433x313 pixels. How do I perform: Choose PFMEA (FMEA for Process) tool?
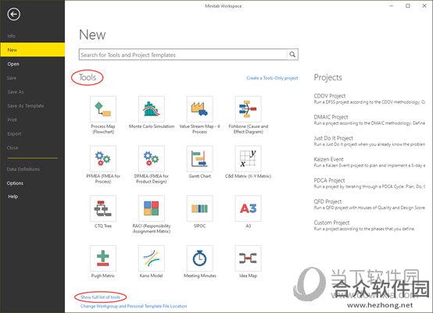coord(103,159)
